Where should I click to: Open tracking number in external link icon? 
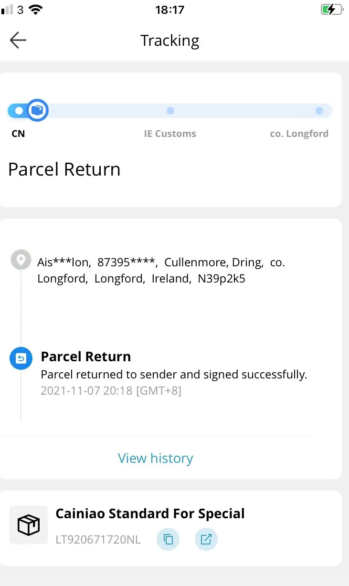206,540
